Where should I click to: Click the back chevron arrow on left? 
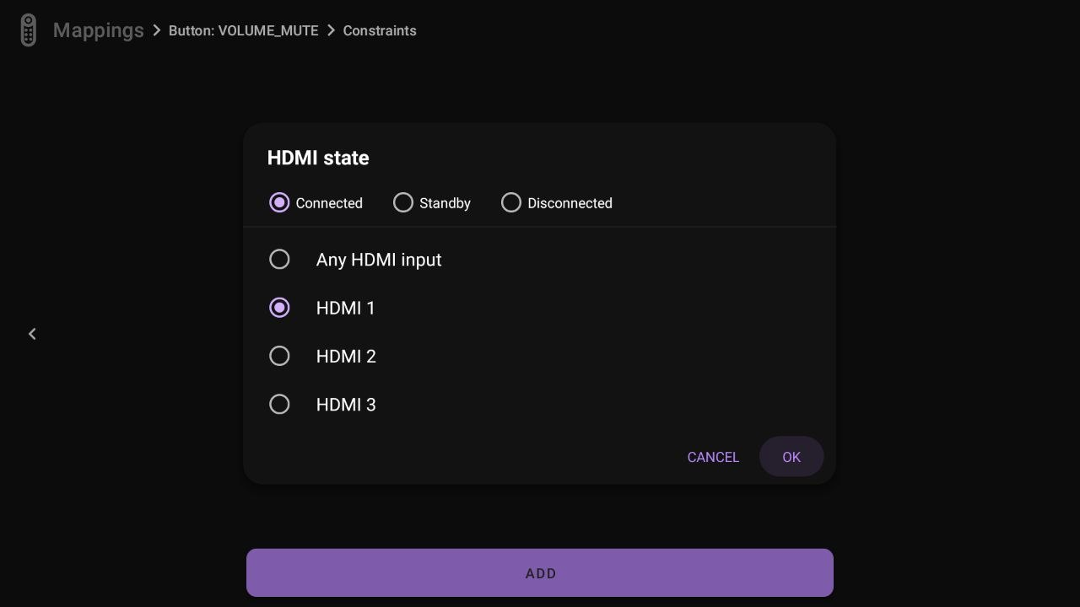click(32, 334)
